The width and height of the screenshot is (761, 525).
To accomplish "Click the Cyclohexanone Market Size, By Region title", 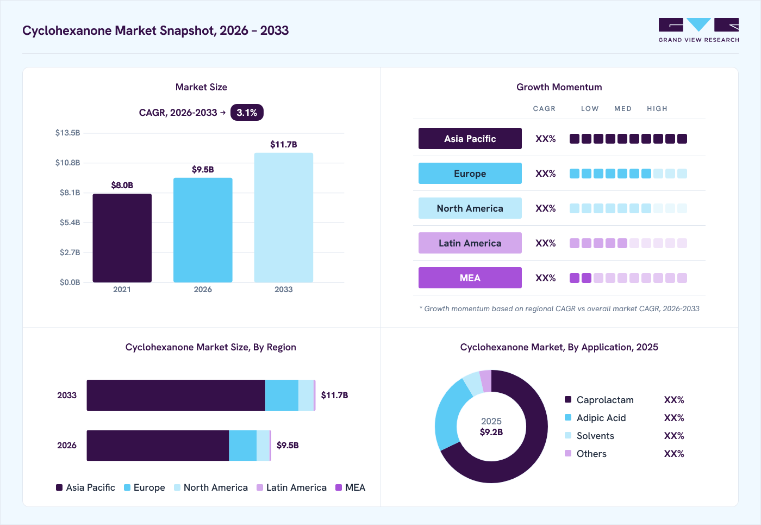I will (x=211, y=347).
